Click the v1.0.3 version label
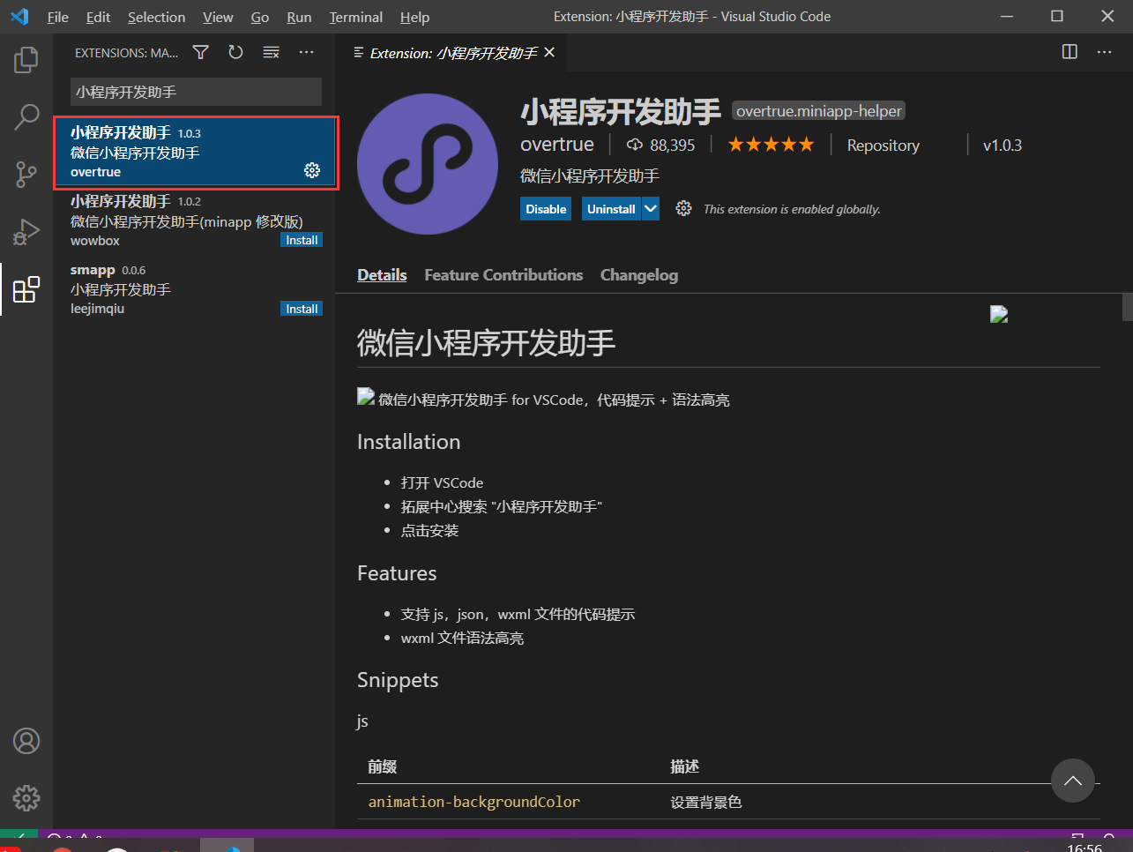 pos(1003,146)
